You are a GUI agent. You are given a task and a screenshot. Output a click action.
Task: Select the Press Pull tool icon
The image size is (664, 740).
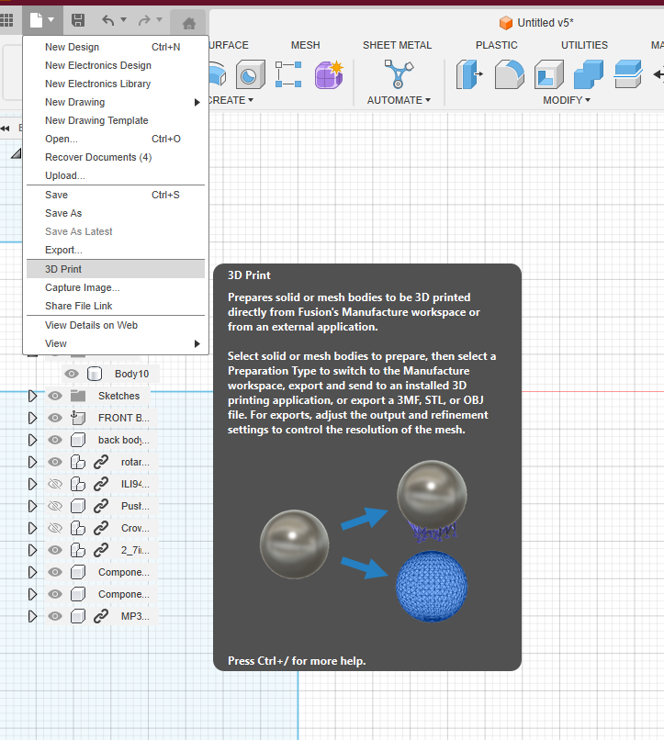469,74
